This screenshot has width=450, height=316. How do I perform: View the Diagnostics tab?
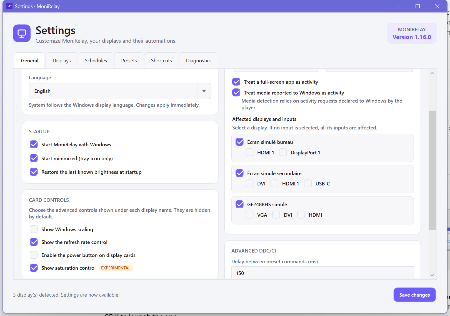pos(199,60)
